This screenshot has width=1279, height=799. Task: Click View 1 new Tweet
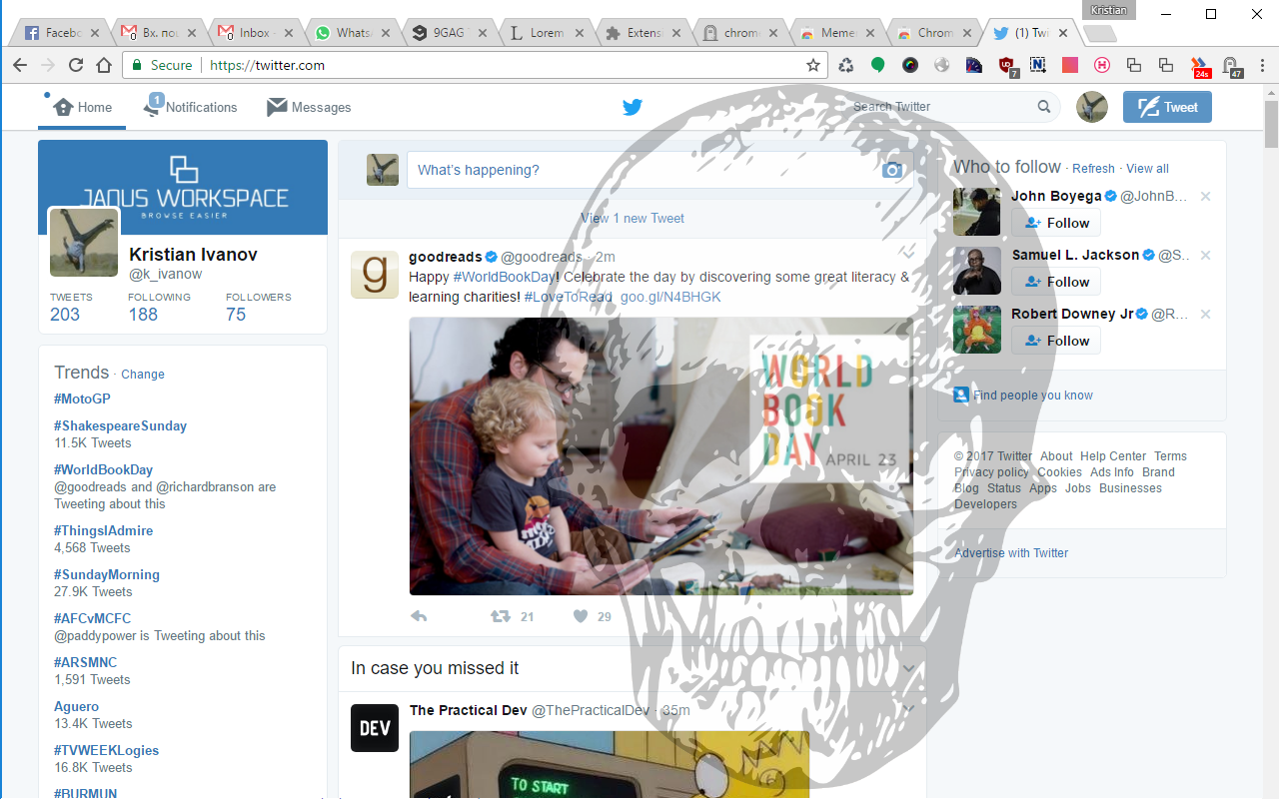pyautogui.click(x=632, y=218)
